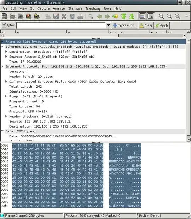Click scroll-down arrow of details pane
Viewport: 191px width, 219px height.
[x=189, y=140]
